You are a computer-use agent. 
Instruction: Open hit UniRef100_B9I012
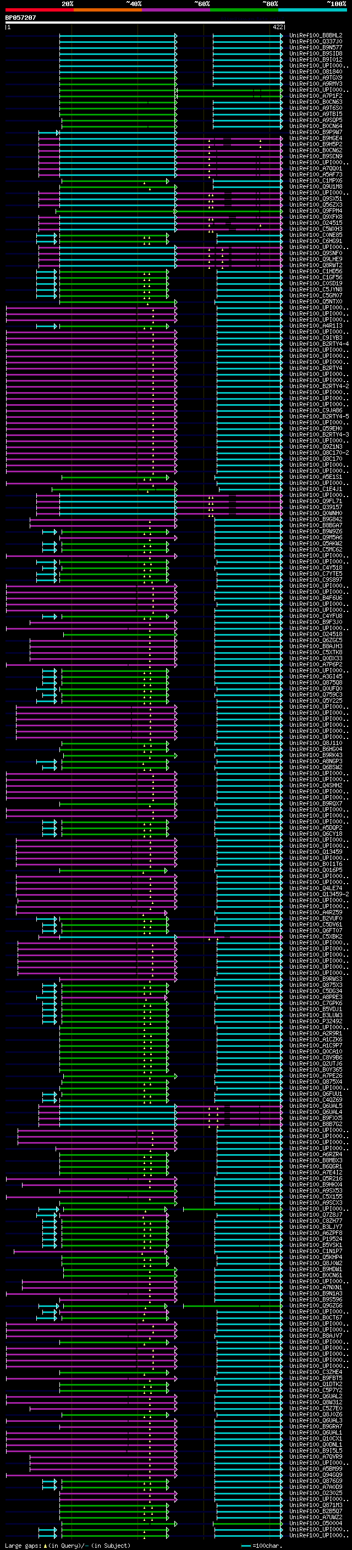(x=316, y=59)
